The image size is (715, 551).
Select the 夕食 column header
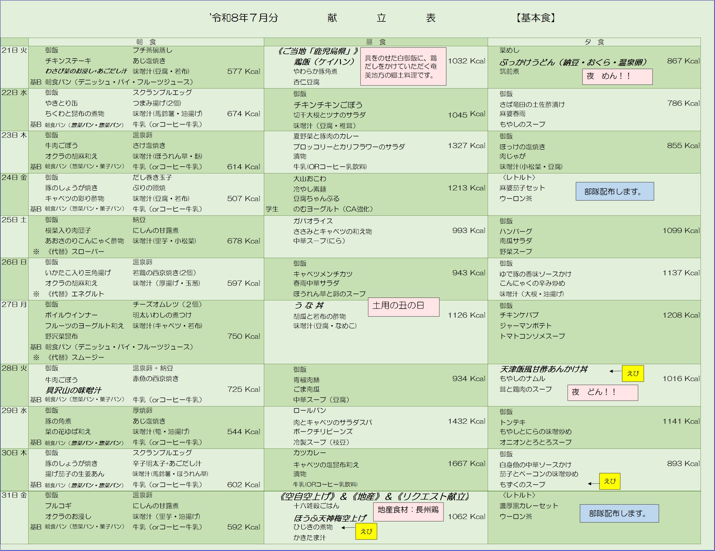[x=594, y=42]
